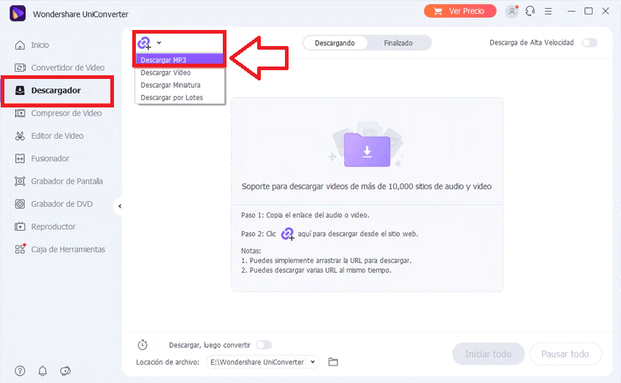Open the Fusionador merger tool

coord(42,159)
